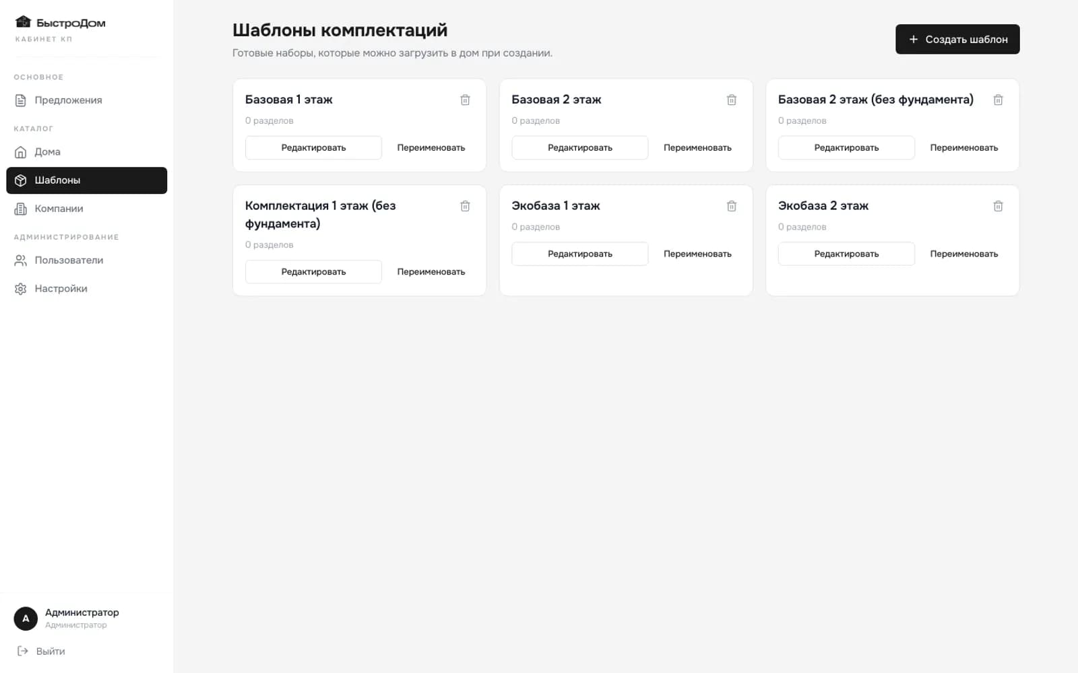Click the БыстроДом house logo icon
This screenshot has width=1078, height=673.
tap(23, 22)
